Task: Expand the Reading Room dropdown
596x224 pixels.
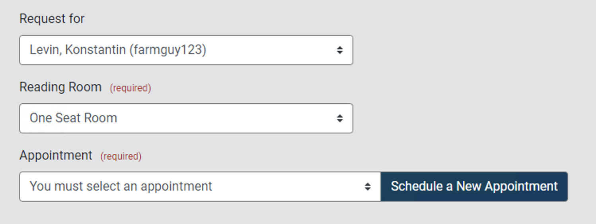Action: (x=186, y=118)
